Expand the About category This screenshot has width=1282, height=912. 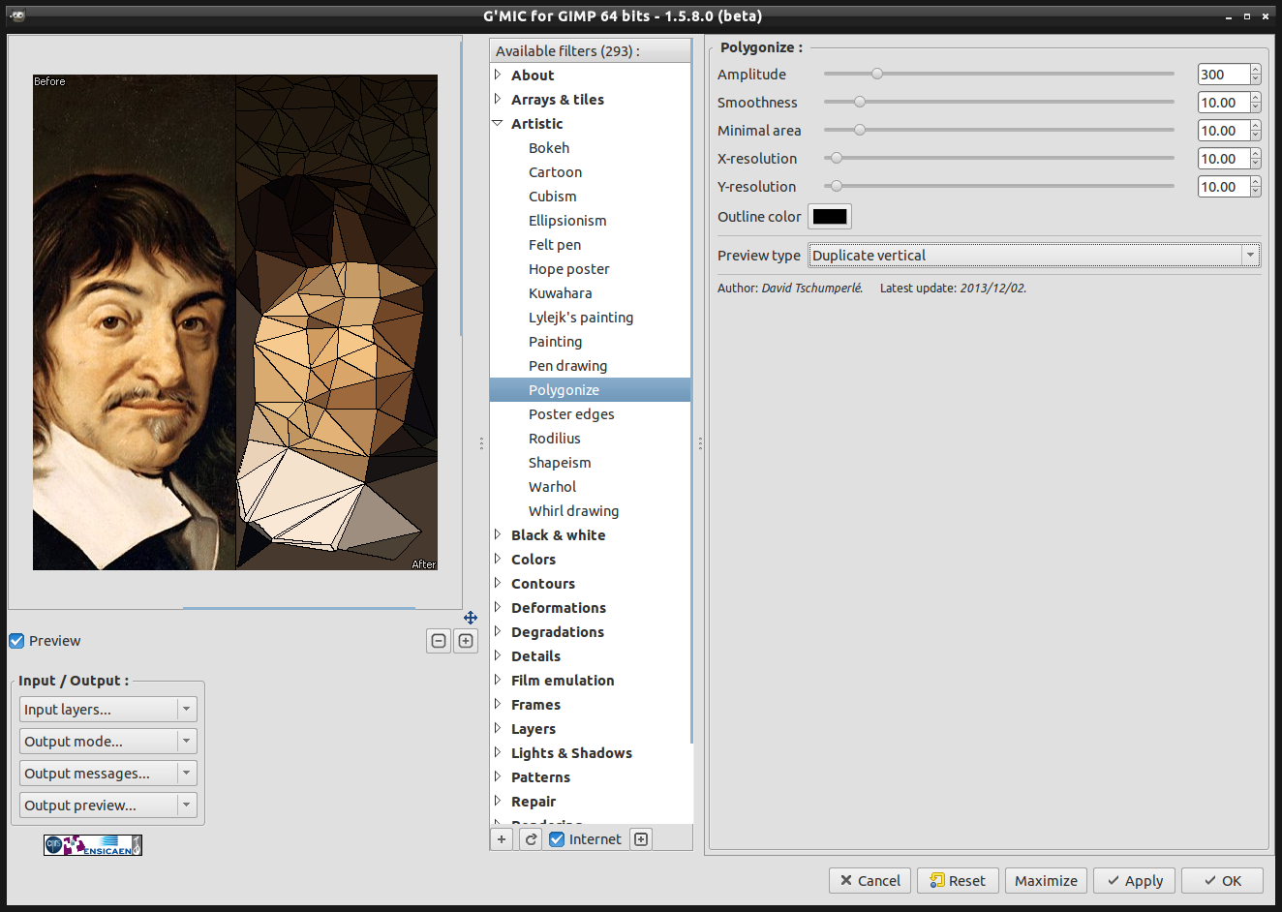pyautogui.click(x=498, y=75)
